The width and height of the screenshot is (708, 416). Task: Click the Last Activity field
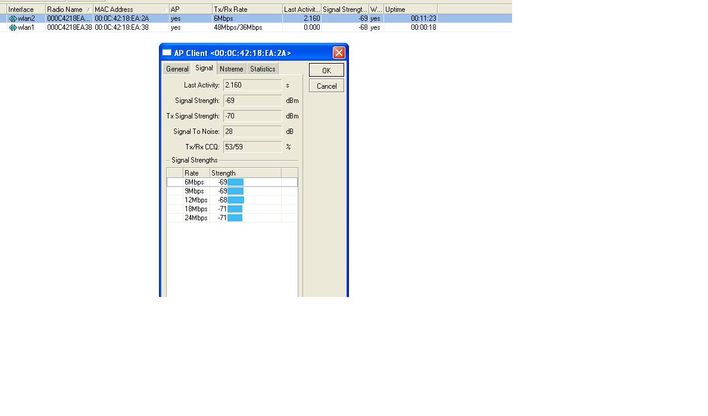tap(252, 85)
